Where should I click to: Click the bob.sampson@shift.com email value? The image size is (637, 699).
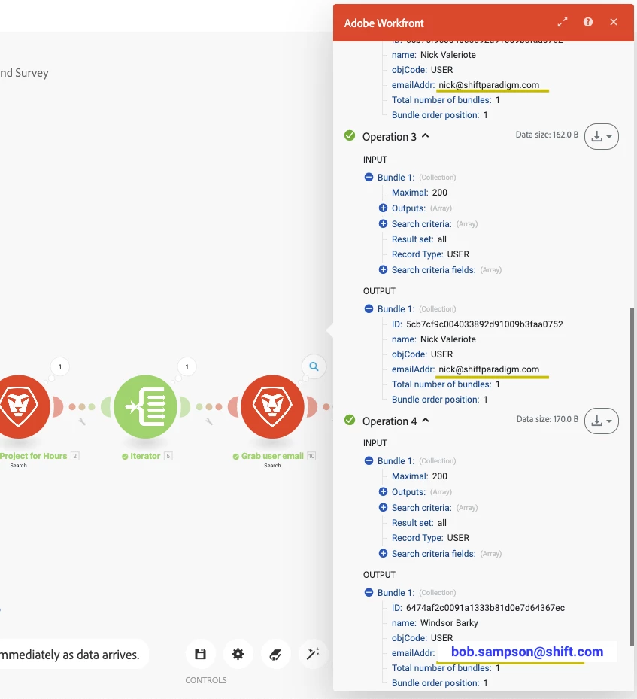[527, 652]
